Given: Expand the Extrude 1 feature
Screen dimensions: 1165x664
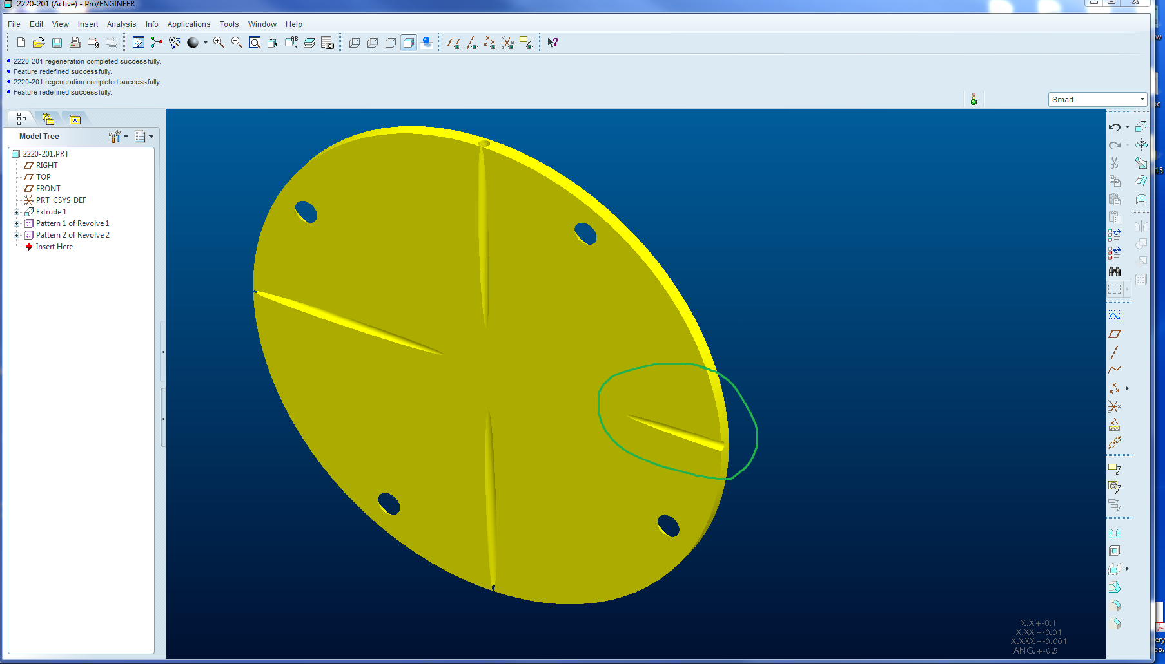Looking at the screenshot, I should click(x=17, y=212).
